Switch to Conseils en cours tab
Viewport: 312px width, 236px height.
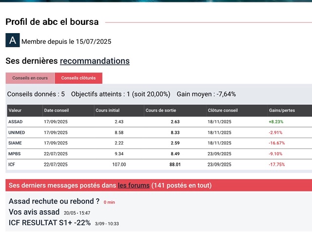pos(30,78)
